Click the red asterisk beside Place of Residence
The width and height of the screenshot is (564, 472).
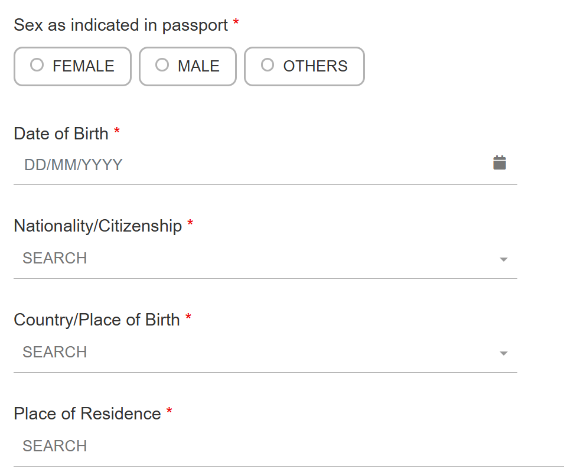pyautogui.click(x=169, y=411)
